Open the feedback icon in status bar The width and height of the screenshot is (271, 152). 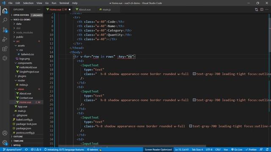(261, 149)
